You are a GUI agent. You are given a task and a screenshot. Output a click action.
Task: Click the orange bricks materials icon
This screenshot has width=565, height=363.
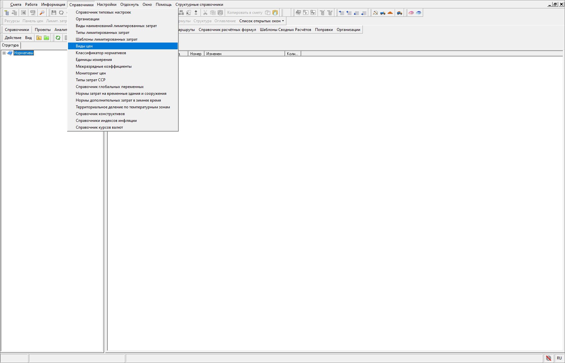[x=390, y=13]
